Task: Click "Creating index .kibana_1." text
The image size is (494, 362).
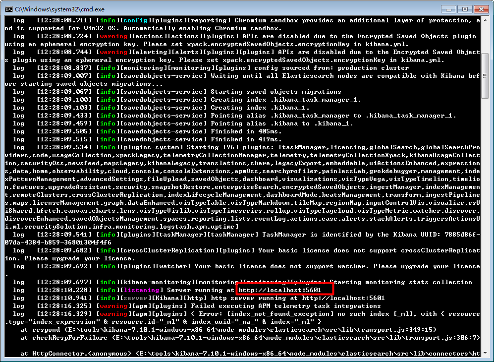Action: pyautogui.click(x=260, y=108)
